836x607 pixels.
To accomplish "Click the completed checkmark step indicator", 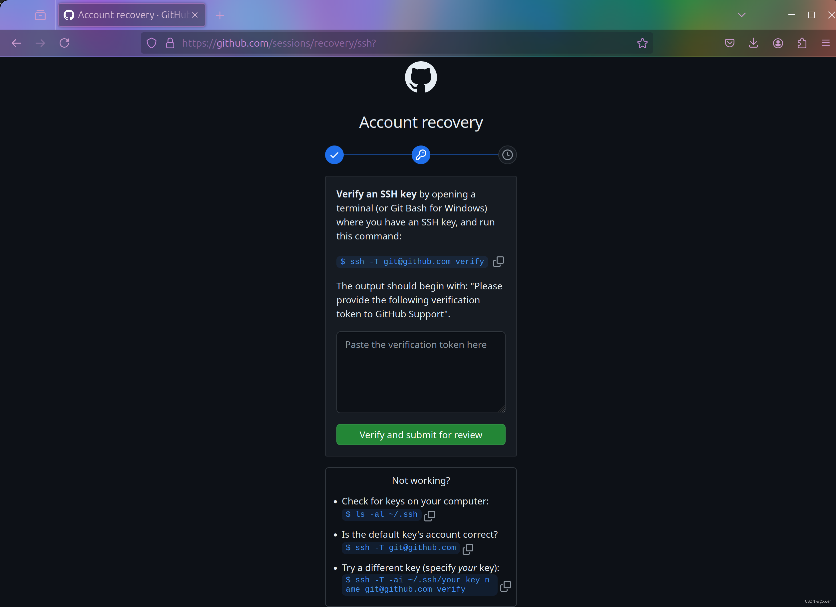I will click(334, 155).
